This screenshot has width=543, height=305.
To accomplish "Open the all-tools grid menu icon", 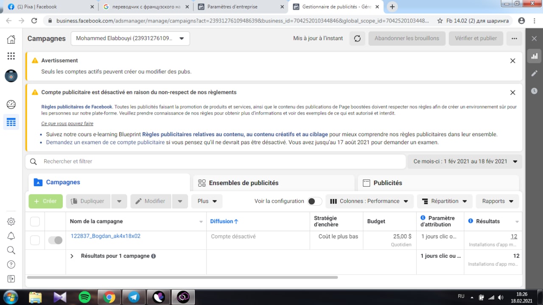I will click(11, 56).
